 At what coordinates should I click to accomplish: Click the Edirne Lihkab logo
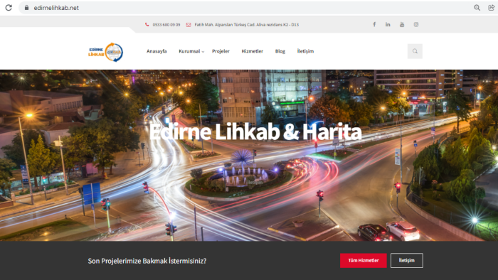(x=106, y=52)
